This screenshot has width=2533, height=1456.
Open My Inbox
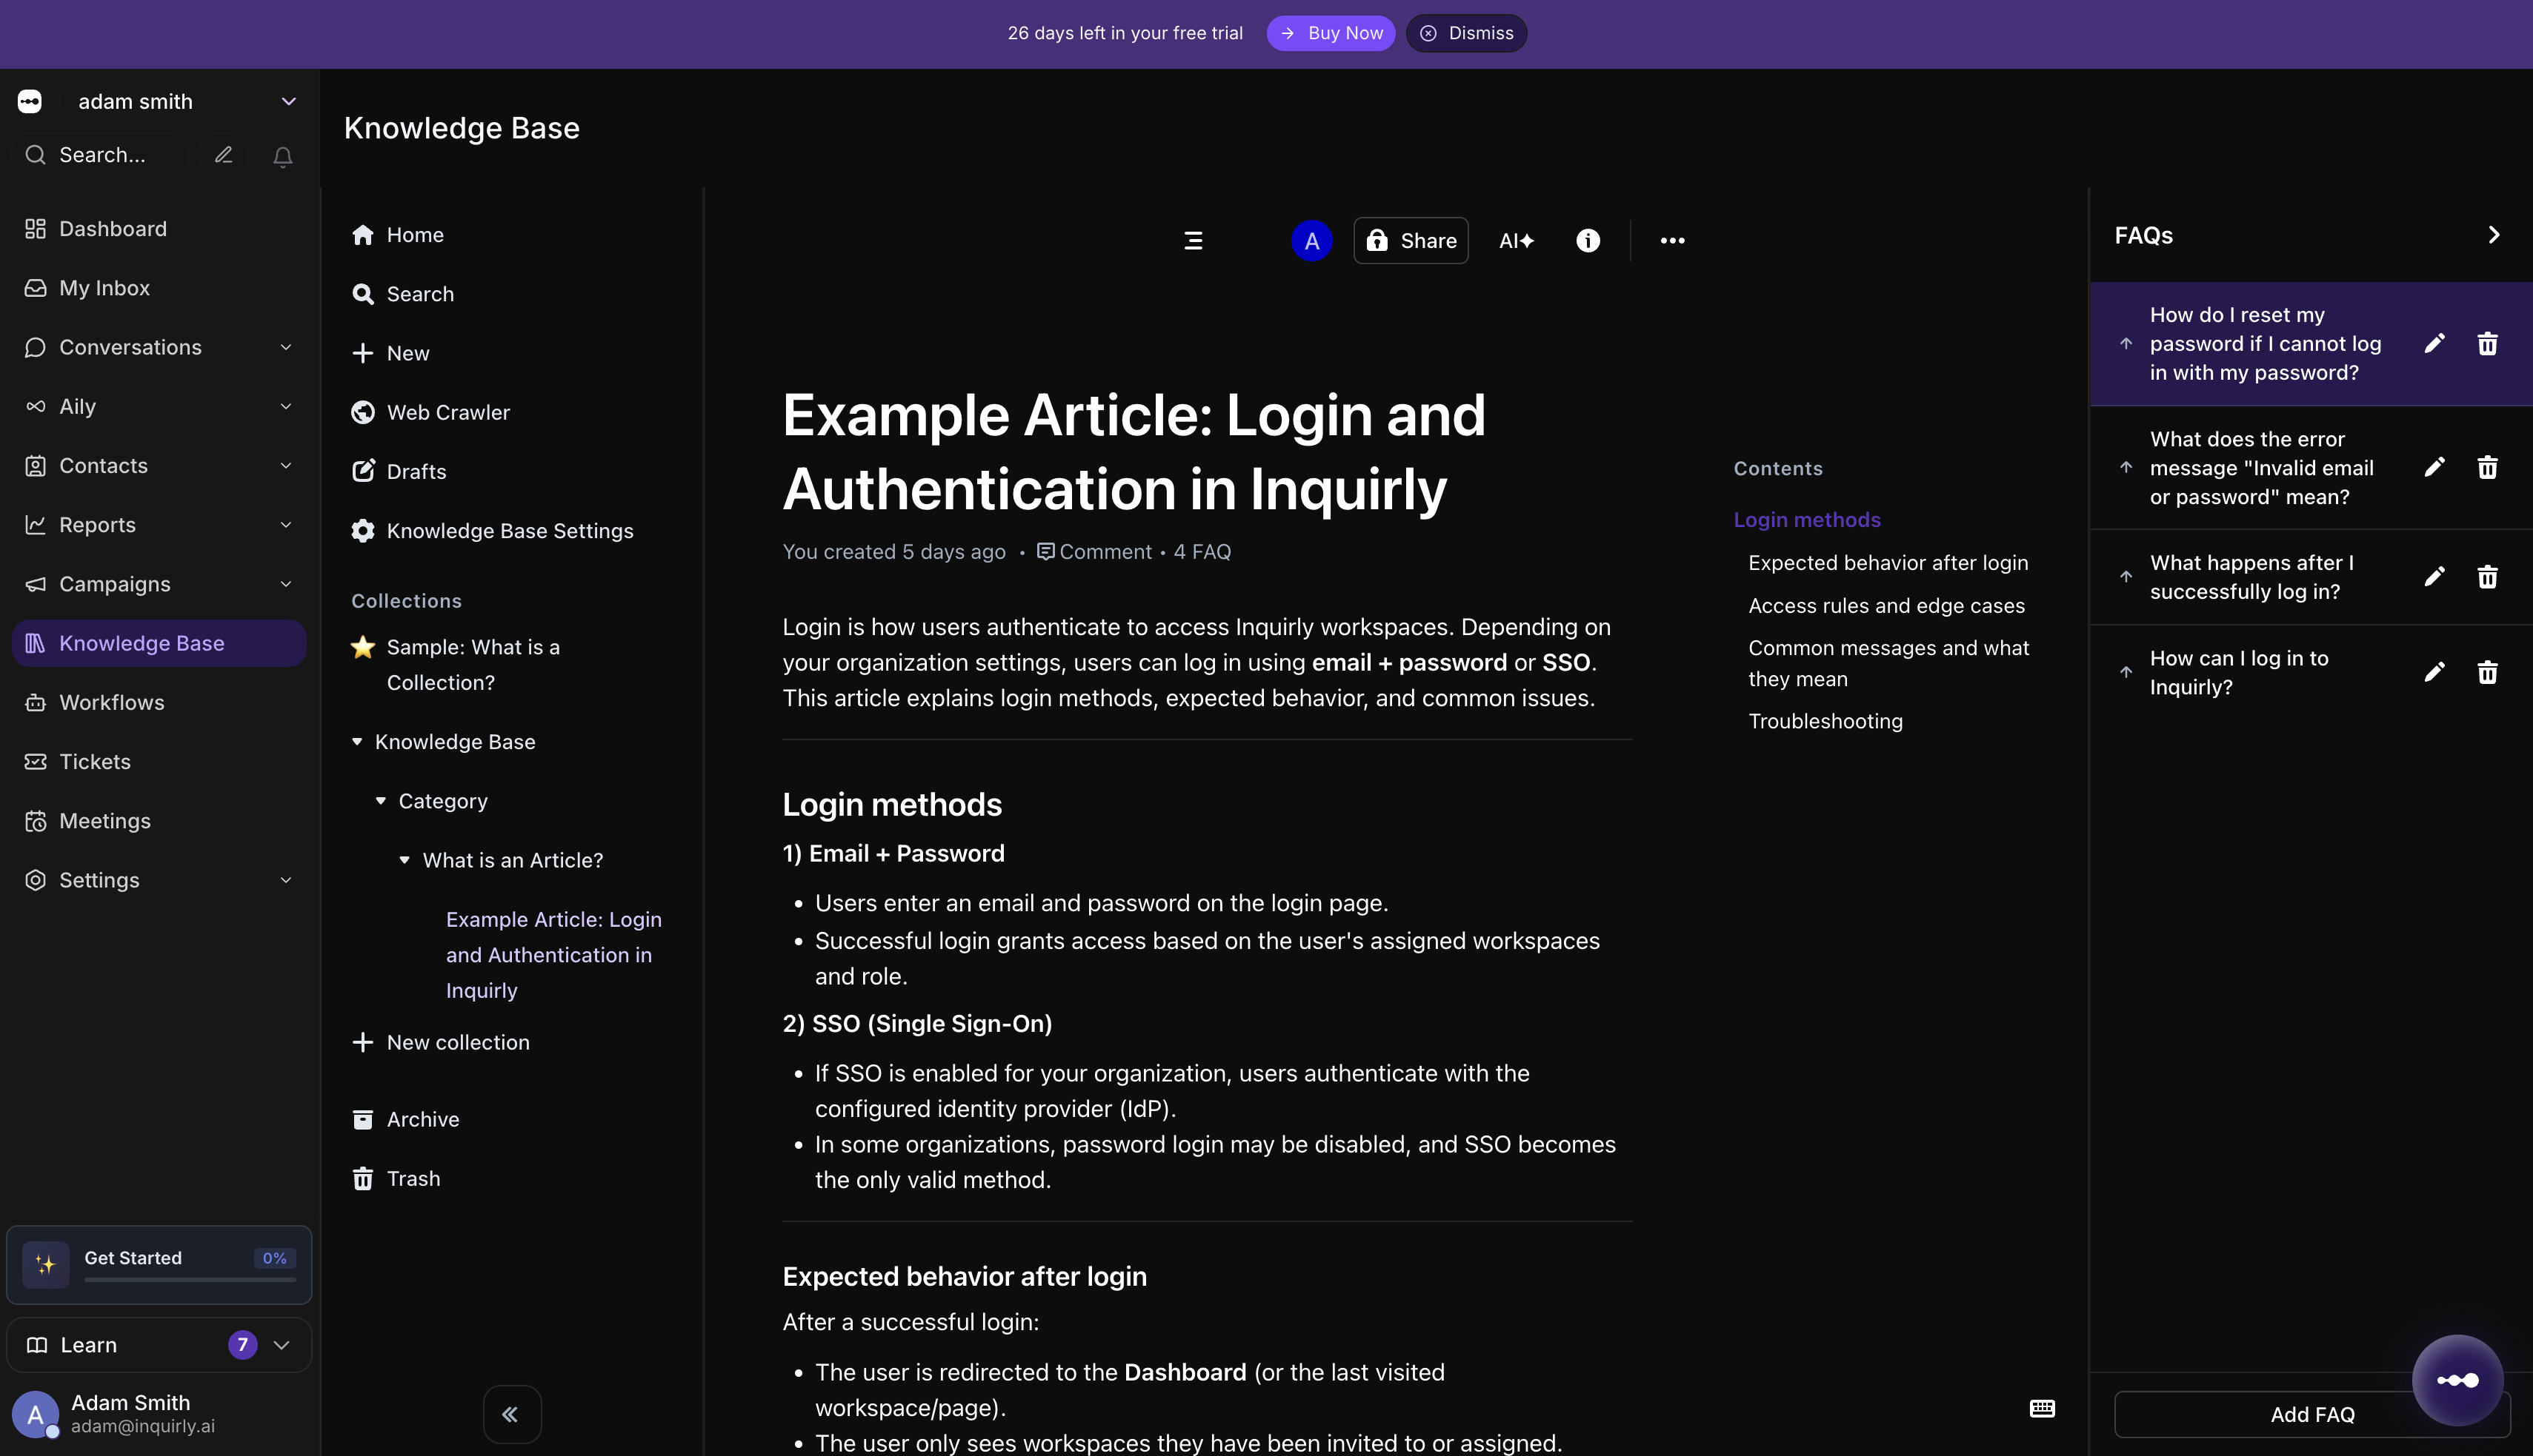coord(159,288)
